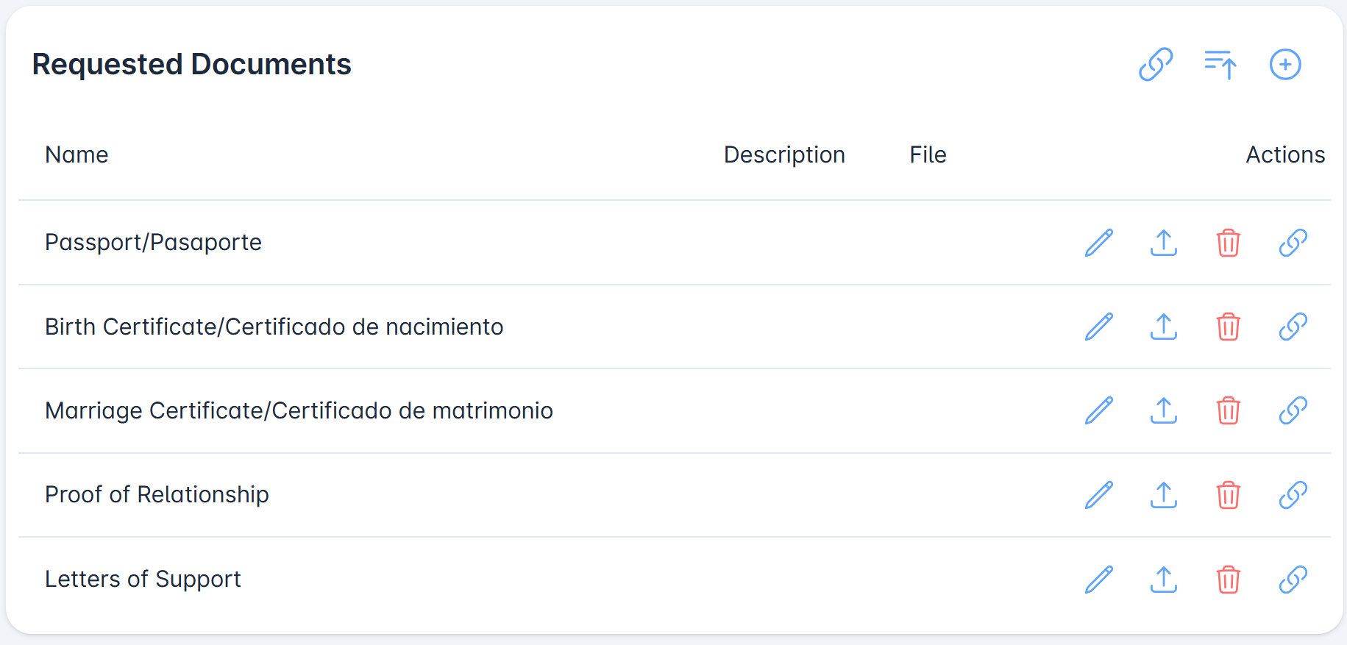Copy link for Letters of Support row

(1293, 580)
